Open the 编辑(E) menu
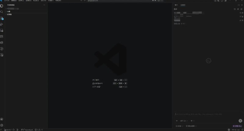The height and width of the screenshot is (131, 244). (14, 1)
